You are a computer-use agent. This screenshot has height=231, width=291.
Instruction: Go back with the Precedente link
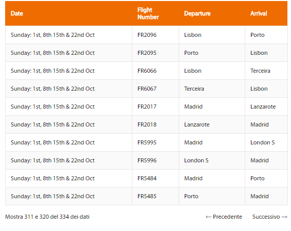point(224,217)
